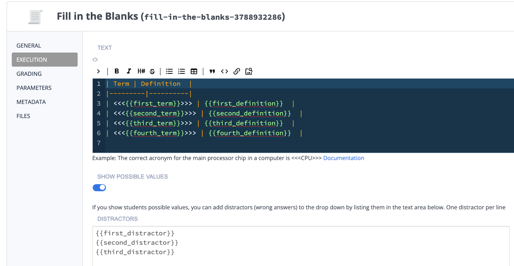Open the General settings tab
Screen dimensions: 514x266
click(x=29, y=46)
